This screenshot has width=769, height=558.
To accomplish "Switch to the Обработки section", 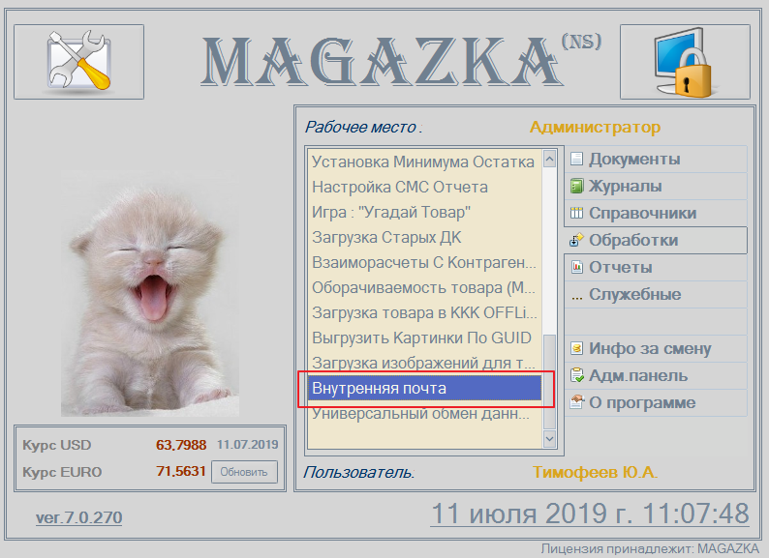I will (x=656, y=240).
